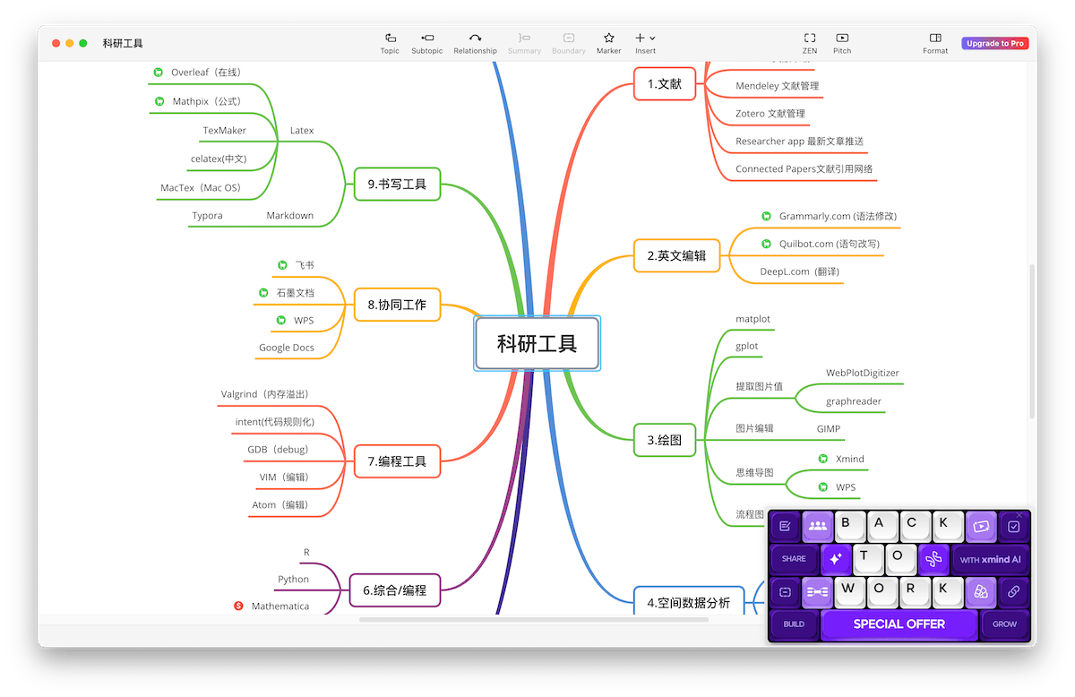The height and width of the screenshot is (697, 1075).
Task: Select the WebPlotDigitizer subtopic
Action: coord(863,373)
